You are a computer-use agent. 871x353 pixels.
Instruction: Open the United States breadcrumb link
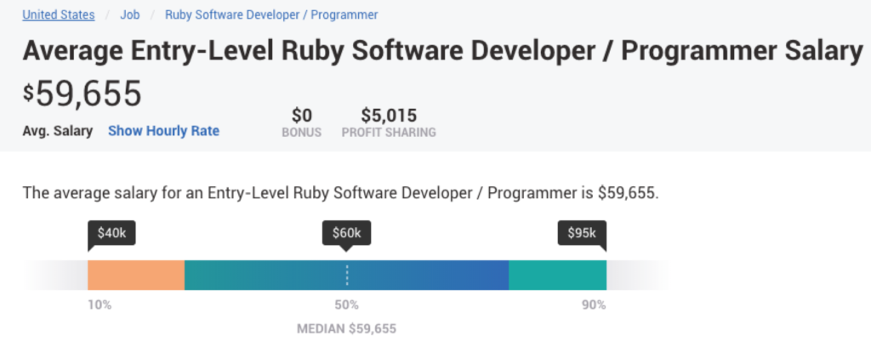tap(57, 14)
